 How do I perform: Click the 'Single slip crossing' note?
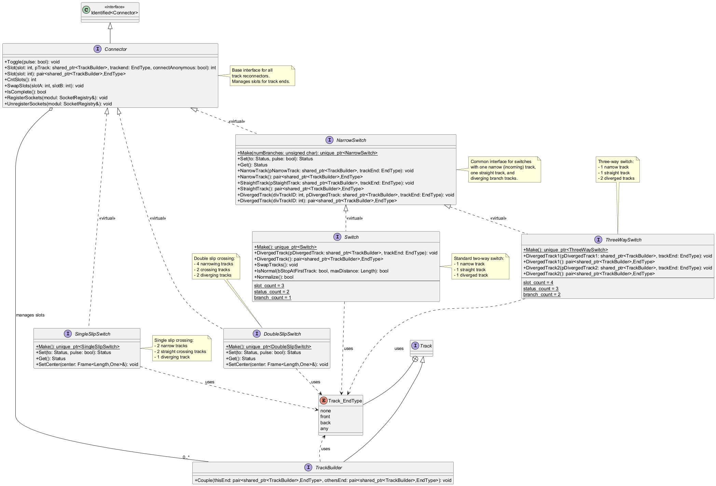[x=181, y=349]
